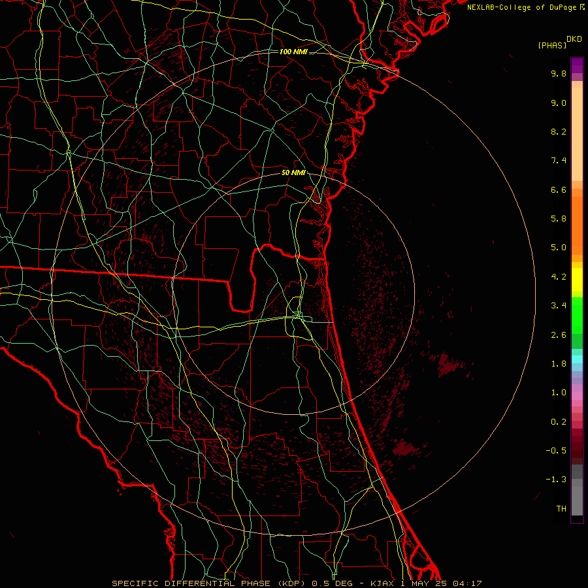Click the 100 NMI range ring label
This screenshot has width=588, height=588.
click(293, 52)
